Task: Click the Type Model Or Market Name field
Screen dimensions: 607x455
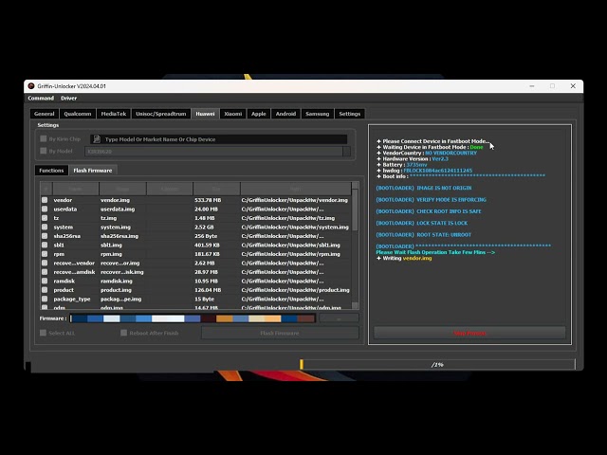Action: [219, 139]
